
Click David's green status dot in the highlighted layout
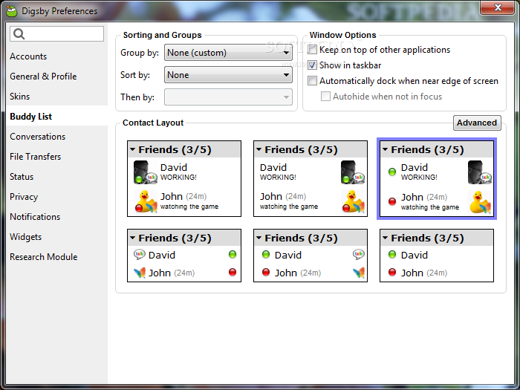(x=392, y=172)
